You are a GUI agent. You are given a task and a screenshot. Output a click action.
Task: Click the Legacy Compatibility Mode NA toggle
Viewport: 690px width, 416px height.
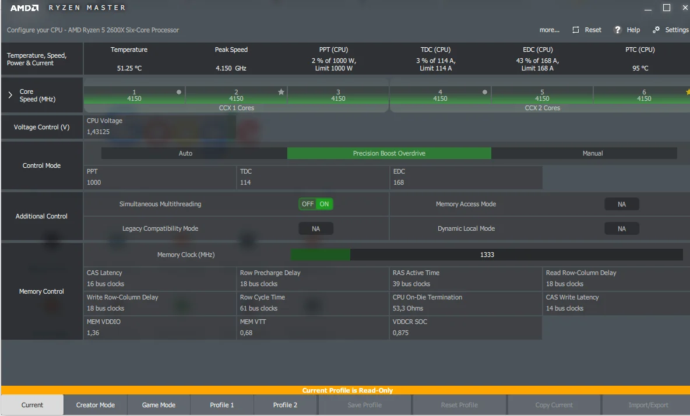[x=315, y=228]
